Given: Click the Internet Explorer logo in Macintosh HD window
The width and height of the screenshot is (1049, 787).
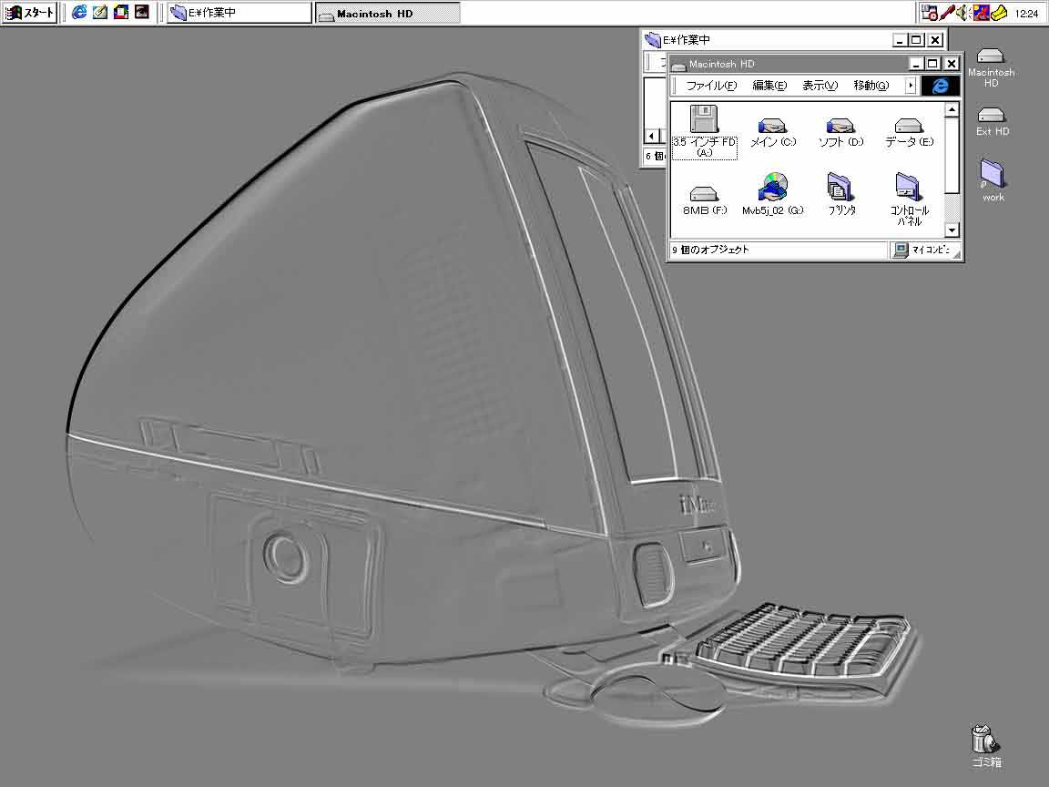Looking at the screenshot, I should pos(940,86).
